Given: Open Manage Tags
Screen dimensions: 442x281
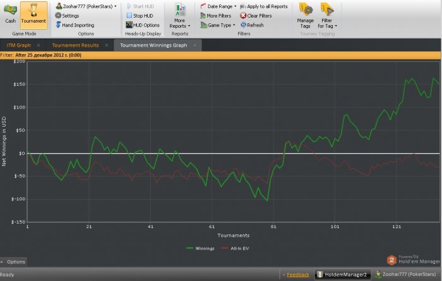Looking at the screenshot, I should click(x=305, y=15).
